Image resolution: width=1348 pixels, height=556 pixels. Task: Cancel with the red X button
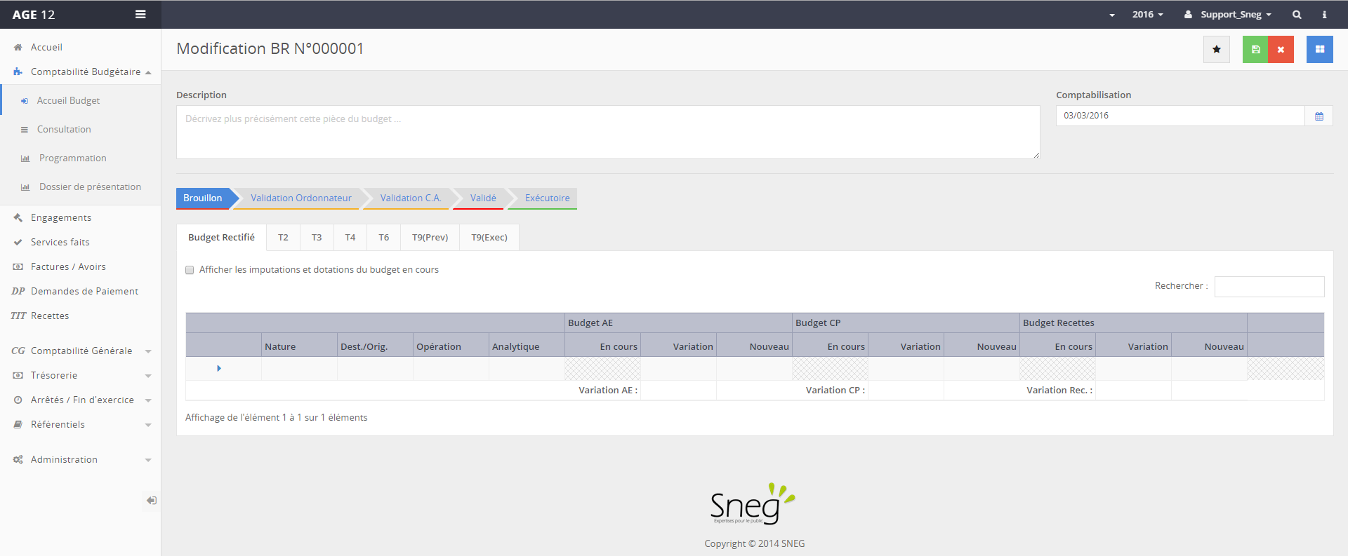tap(1281, 50)
